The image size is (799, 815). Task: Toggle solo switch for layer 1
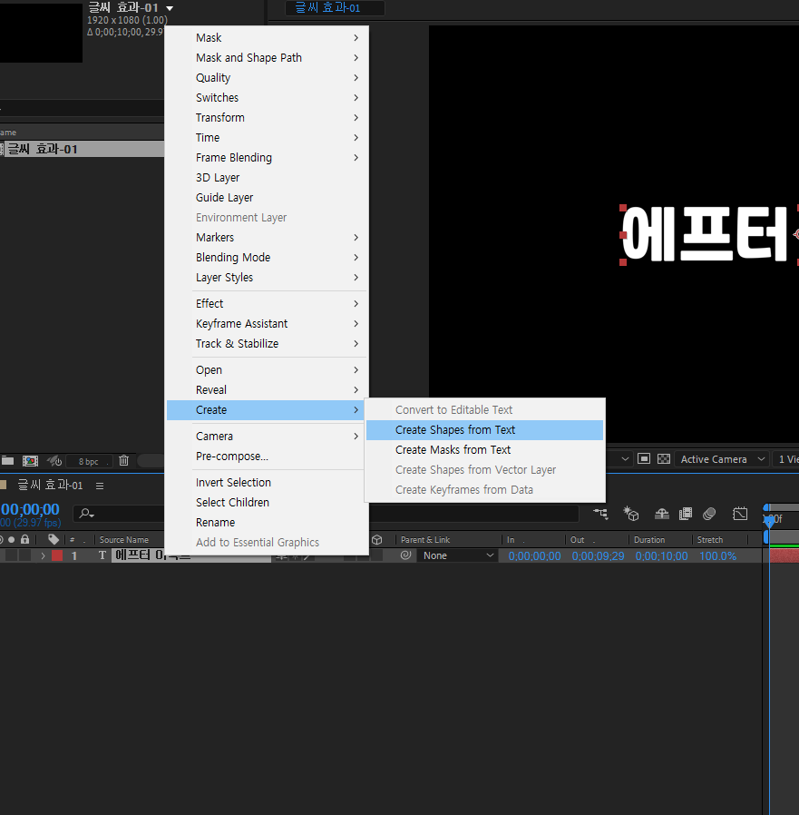pos(12,555)
